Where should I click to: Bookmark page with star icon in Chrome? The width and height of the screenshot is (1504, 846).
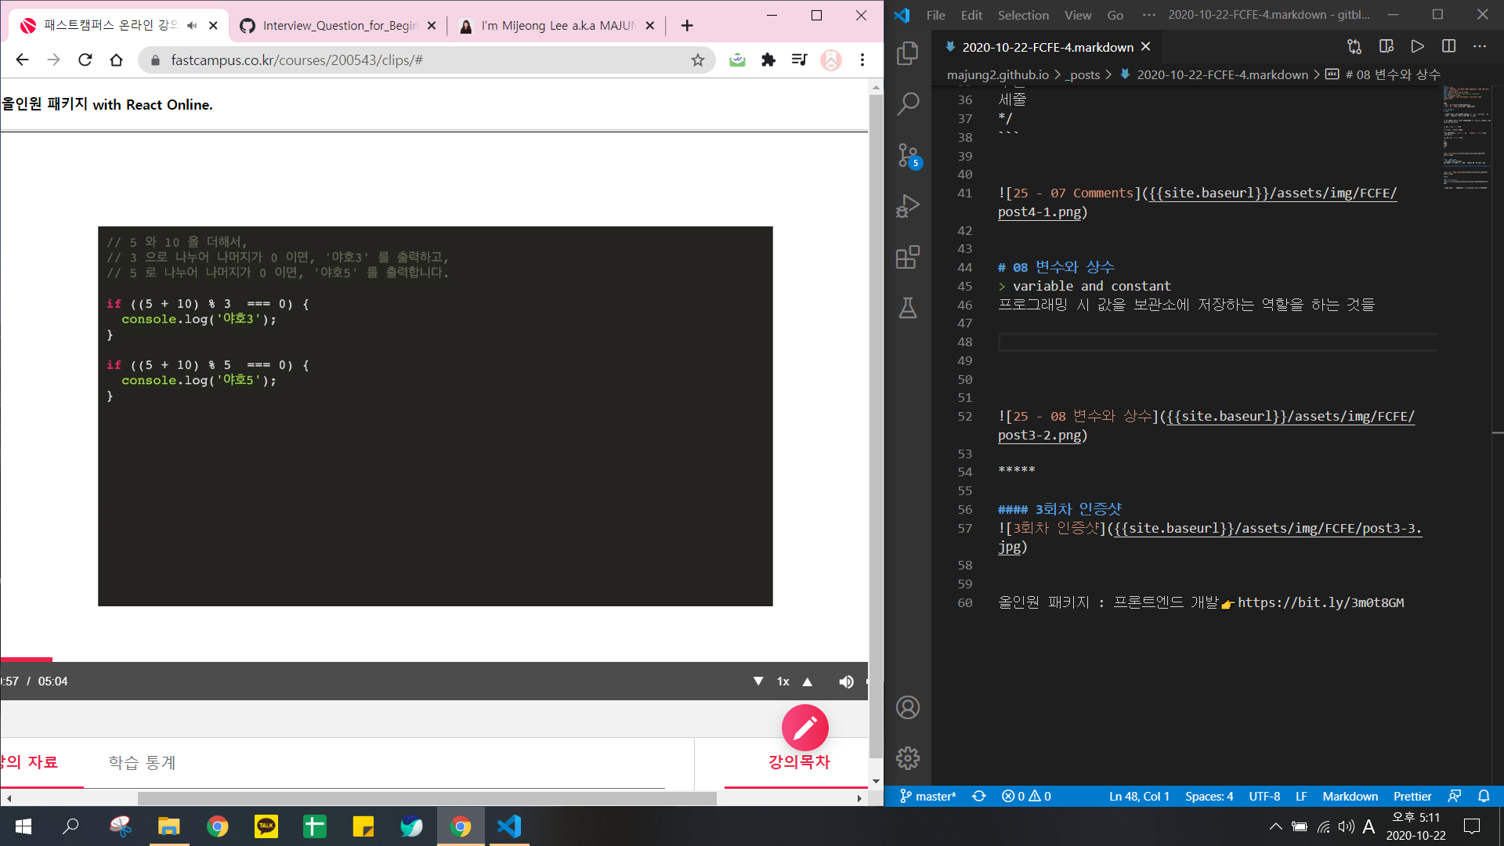coord(698,60)
